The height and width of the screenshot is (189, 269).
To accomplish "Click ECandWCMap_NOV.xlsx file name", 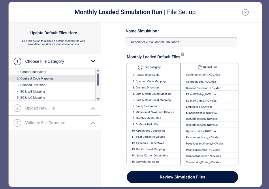I will tap(201, 101).
